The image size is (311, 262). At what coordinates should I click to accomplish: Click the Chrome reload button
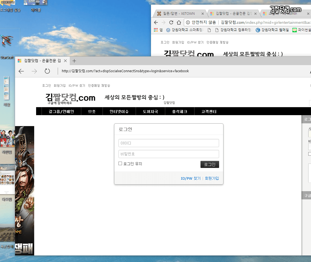pyautogui.click(x=171, y=22)
